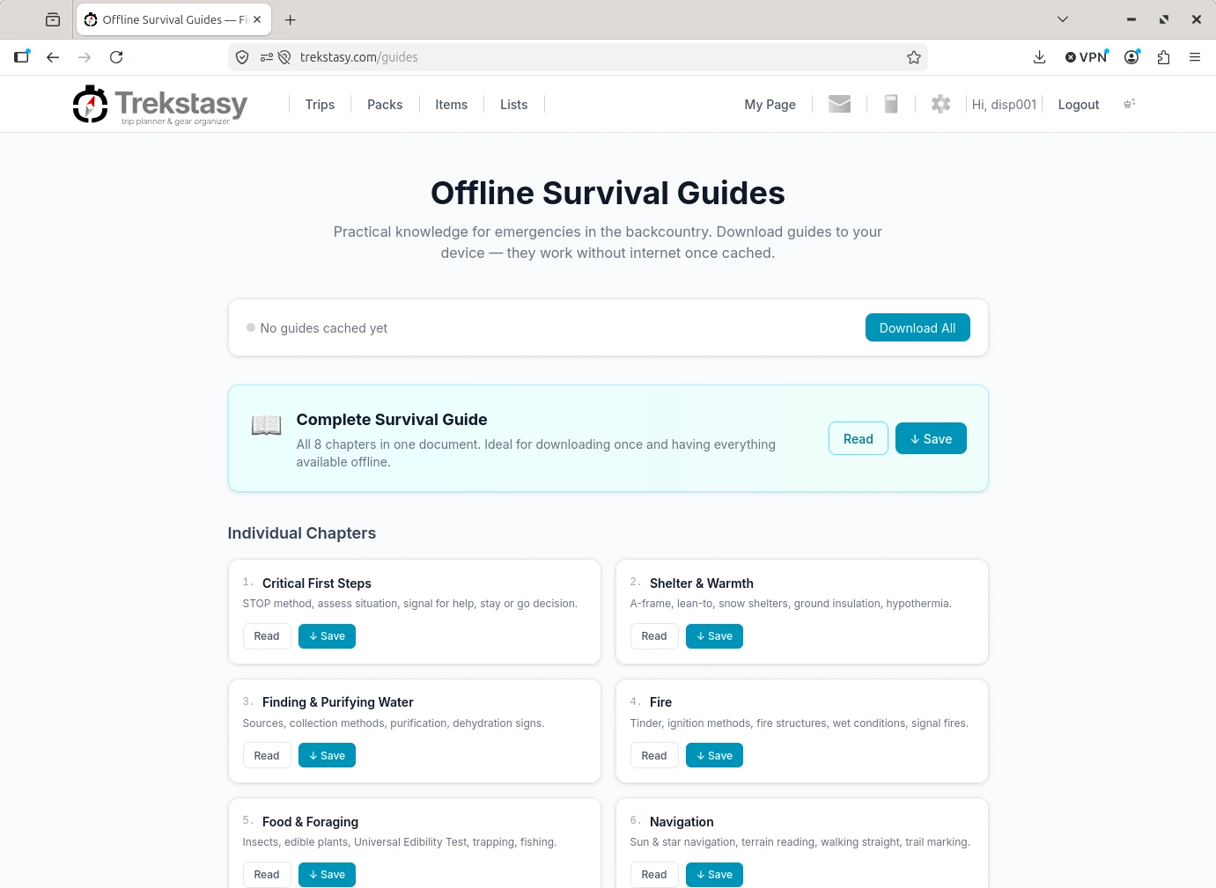Image resolution: width=1216 pixels, height=888 pixels.
Task: Open the extensions puzzle icon
Action: (1163, 57)
